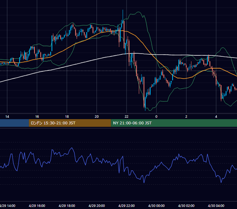Click the oscillator trough after 23:00

point(144,183)
